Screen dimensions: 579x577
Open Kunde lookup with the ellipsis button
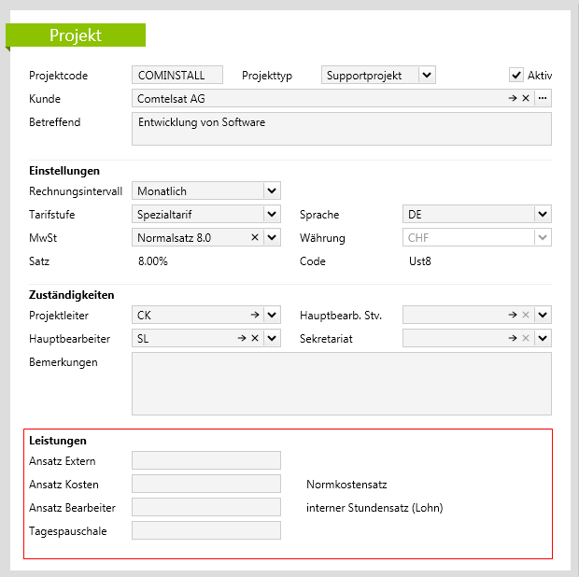(543, 98)
